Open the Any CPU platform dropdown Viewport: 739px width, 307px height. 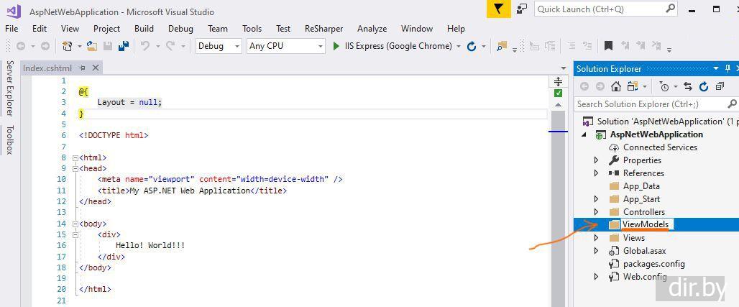pyautogui.click(x=285, y=46)
